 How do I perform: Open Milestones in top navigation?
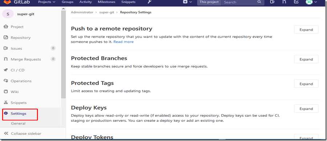106,2
